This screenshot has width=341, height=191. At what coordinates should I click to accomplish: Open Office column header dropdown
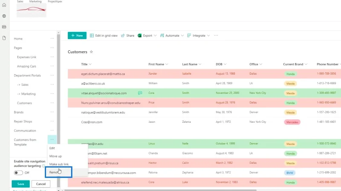click(261, 64)
